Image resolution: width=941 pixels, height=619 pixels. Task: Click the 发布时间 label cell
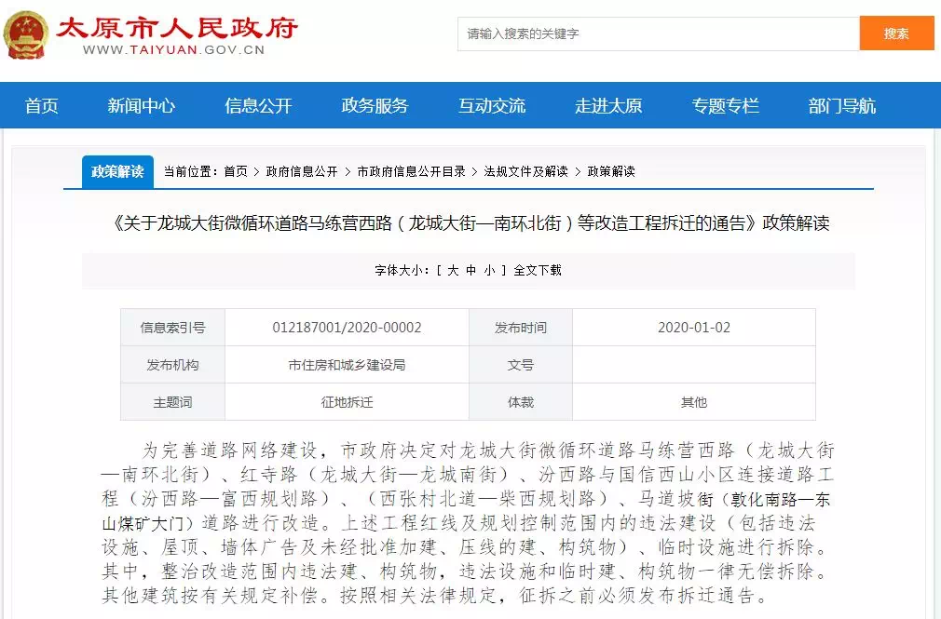(x=520, y=328)
